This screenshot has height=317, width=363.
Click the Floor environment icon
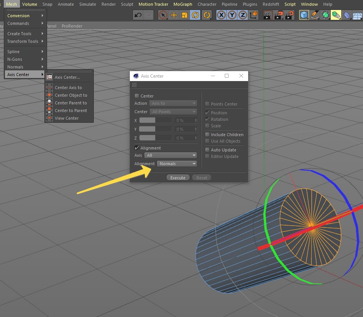(357, 15)
